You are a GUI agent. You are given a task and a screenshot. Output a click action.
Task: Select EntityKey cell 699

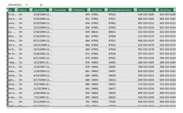tap(81, 97)
